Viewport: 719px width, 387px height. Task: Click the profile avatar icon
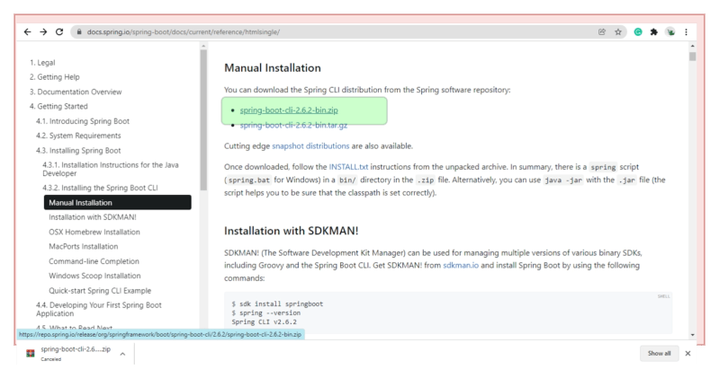[670, 32]
